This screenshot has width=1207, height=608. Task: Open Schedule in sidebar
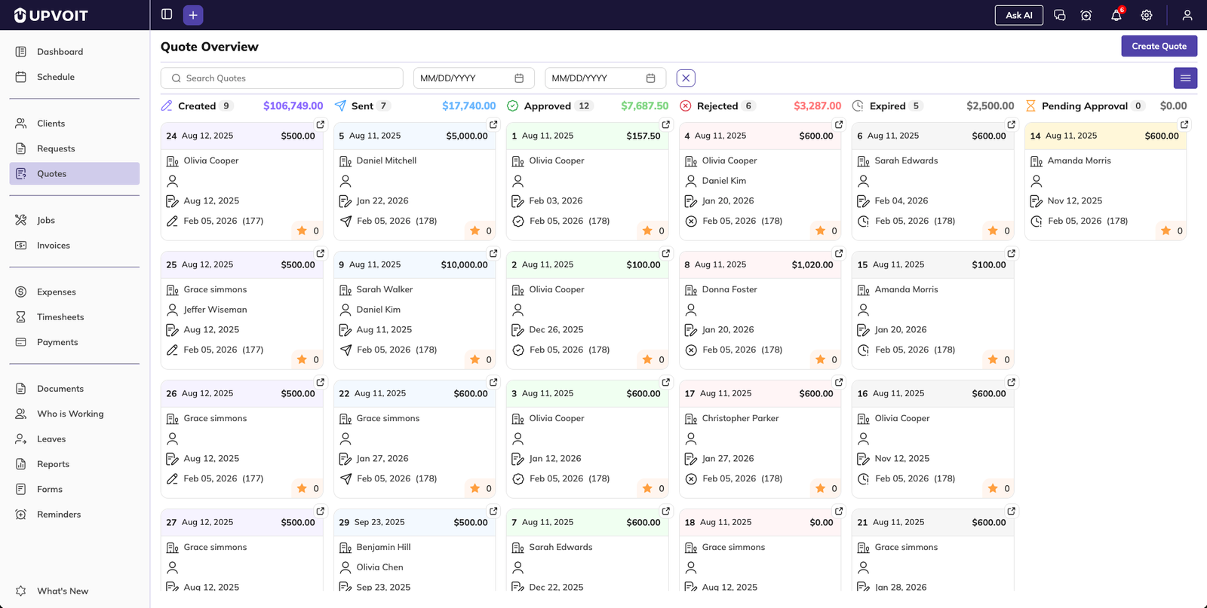point(75,77)
